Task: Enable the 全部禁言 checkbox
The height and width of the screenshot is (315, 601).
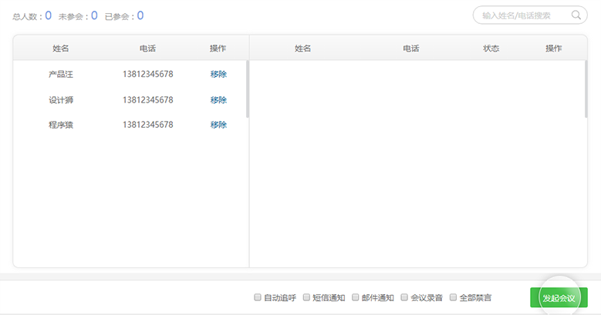Action: click(x=453, y=297)
